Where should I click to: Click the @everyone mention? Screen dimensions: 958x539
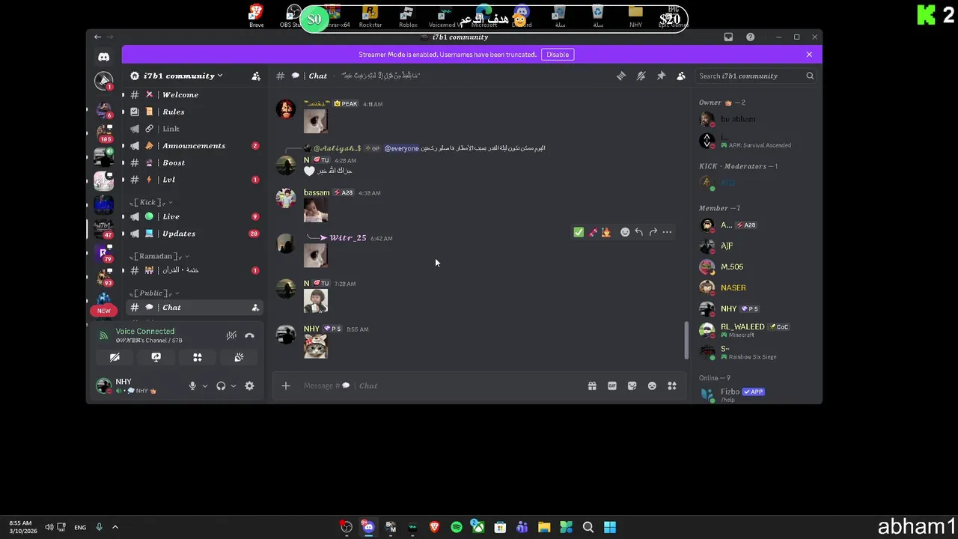pyautogui.click(x=401, y=148)
